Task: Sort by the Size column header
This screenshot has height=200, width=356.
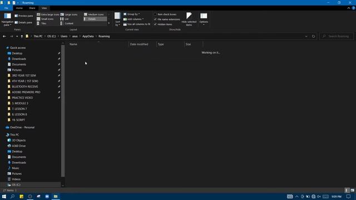Action: [193, 44]
